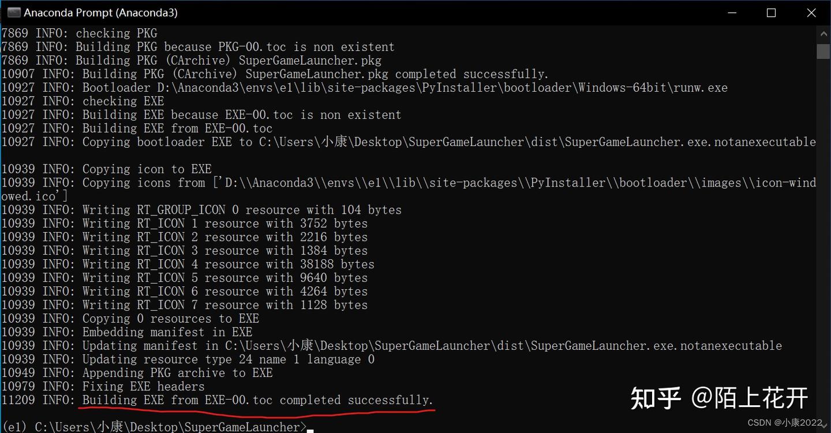This screenshot has height=433, width=831.
Task: Click the scrollbar thumb near the top
Action: [823, 52]
